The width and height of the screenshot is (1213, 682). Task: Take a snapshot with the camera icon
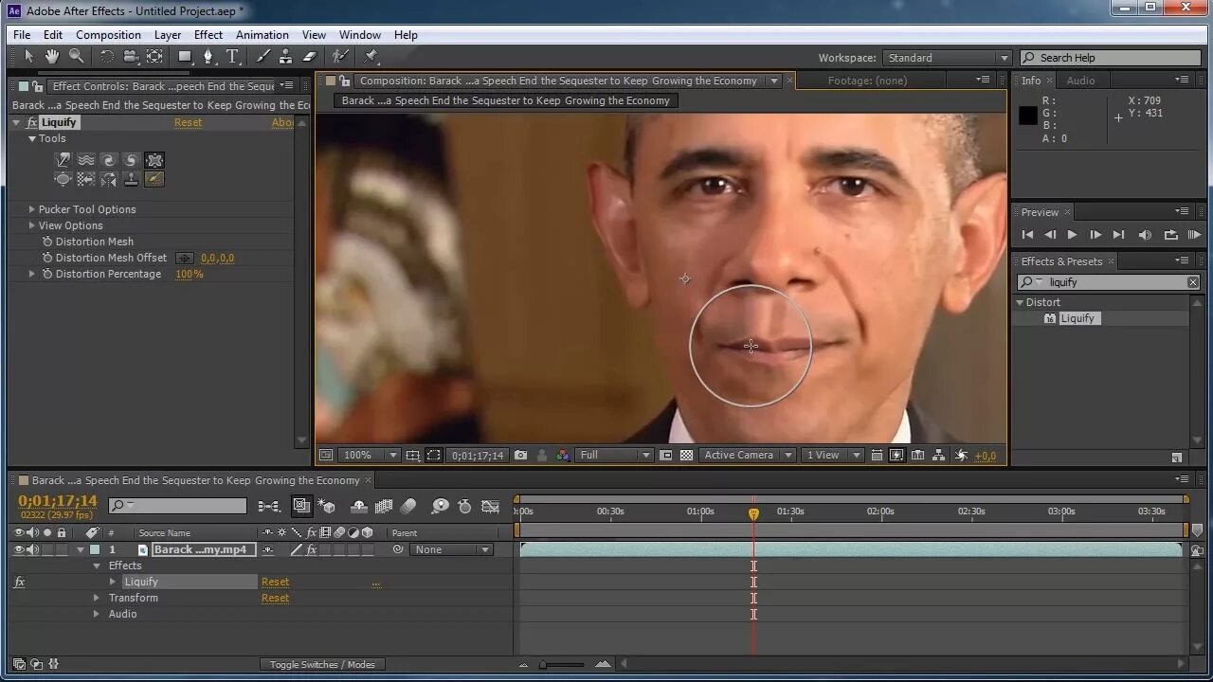(x=520, y=456)
